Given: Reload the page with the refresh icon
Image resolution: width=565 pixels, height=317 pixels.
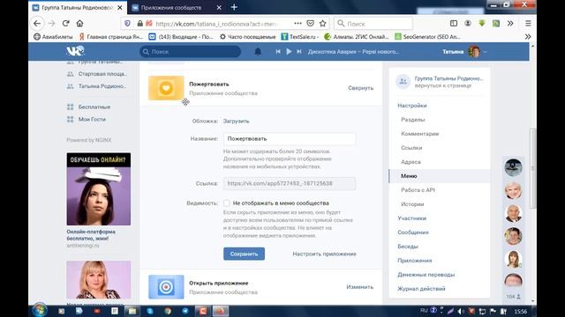Looking at the screenshot, I should click(x=65, y=24).
